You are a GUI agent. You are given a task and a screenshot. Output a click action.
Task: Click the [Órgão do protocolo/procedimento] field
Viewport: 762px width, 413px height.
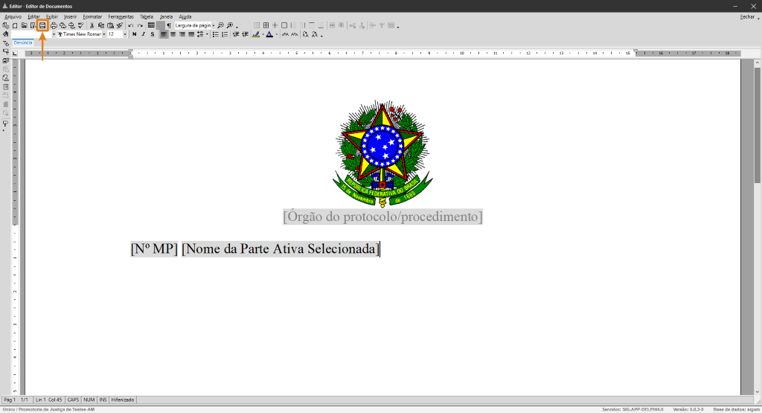pos(383,217)
